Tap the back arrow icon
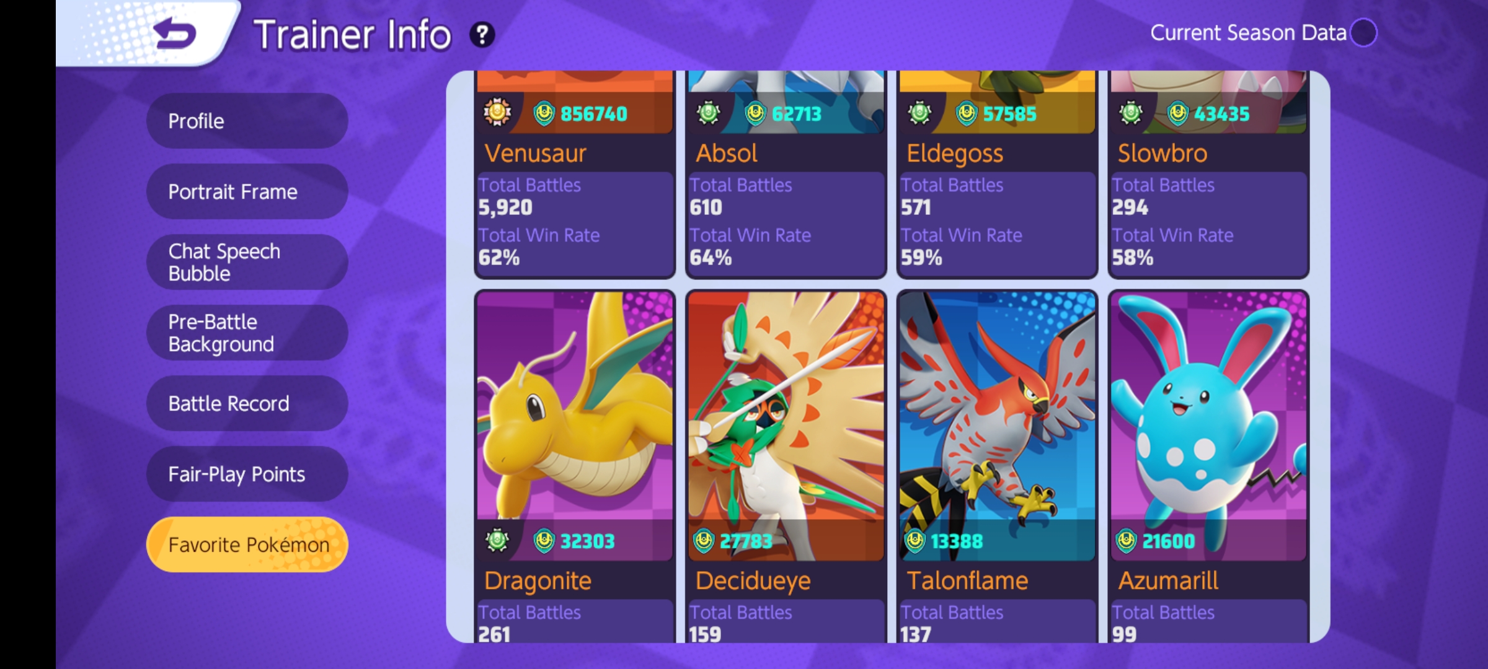 (x=175, y=33)
